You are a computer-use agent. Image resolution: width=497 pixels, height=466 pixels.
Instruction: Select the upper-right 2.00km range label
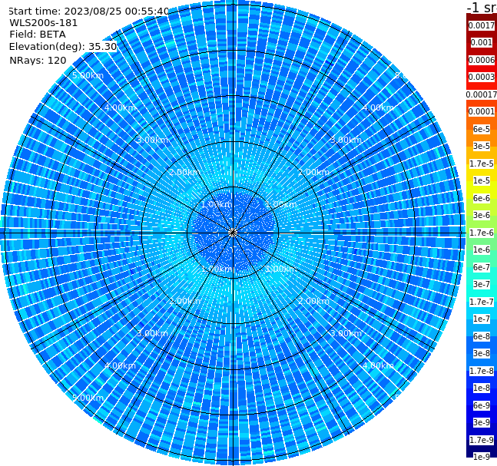pyautogui.click(x=313, y=172)
